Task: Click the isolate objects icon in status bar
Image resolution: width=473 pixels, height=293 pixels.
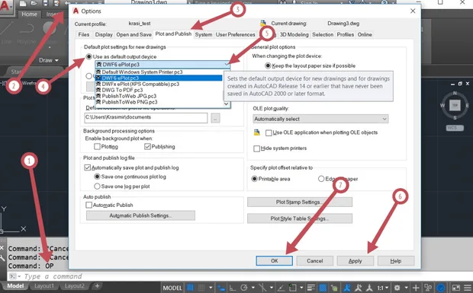Action: tap(428, 288)
